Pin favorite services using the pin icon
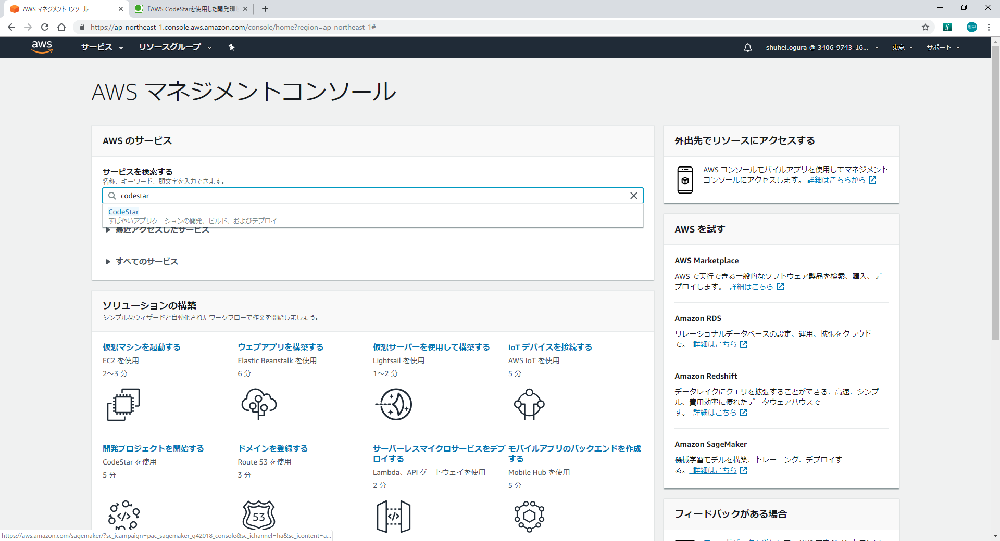The height and width of the screenshot is (541, 1000). (x=231, y=47)
